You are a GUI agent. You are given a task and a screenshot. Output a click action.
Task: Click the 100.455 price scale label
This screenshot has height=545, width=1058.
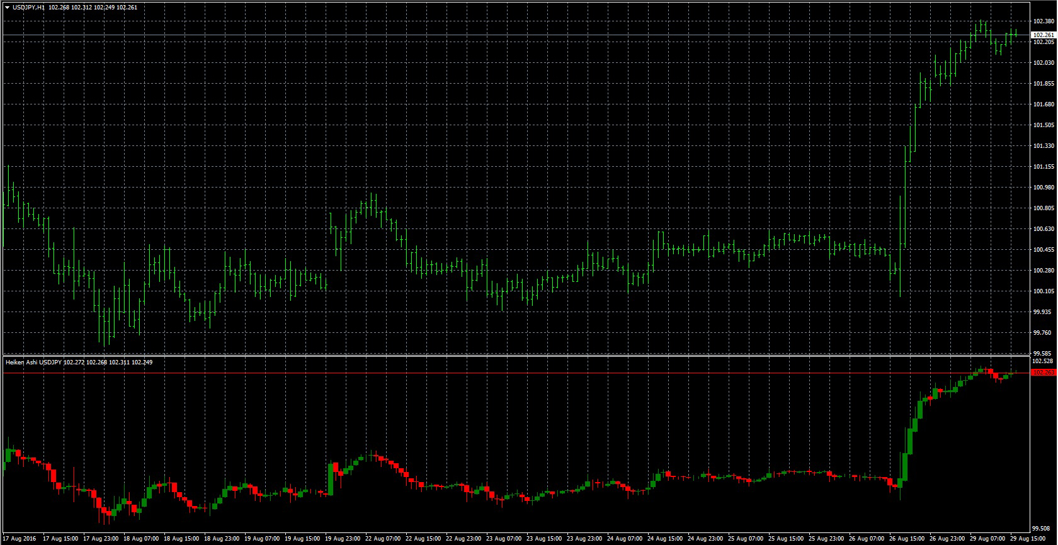1044,250
